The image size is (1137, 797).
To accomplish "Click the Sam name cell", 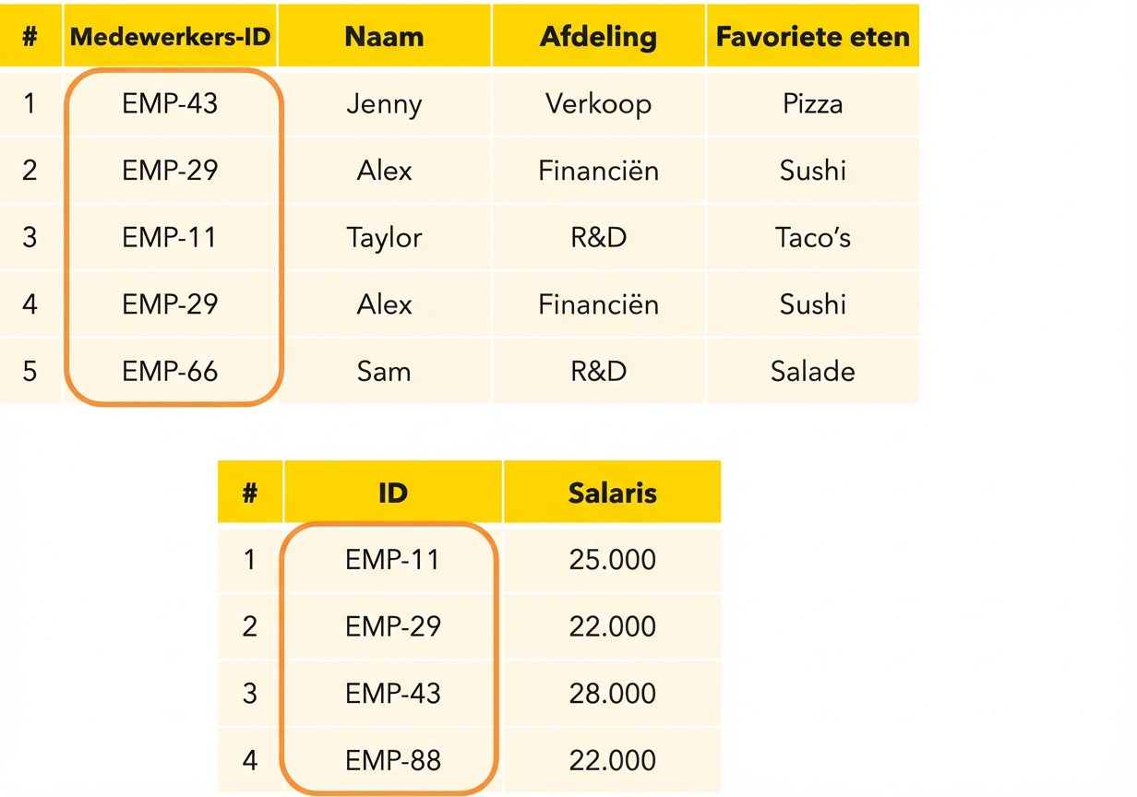I will click(x=384, y=372).
